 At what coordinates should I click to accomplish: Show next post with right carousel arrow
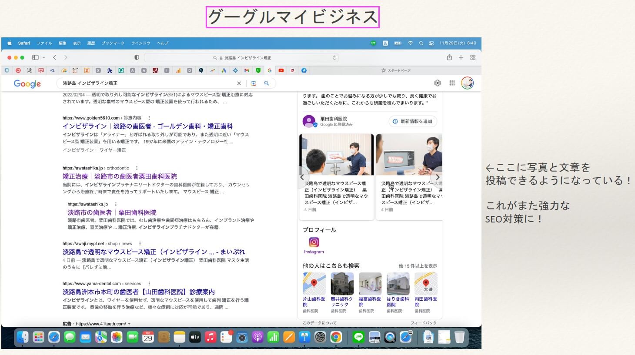[x=438, y=177]
